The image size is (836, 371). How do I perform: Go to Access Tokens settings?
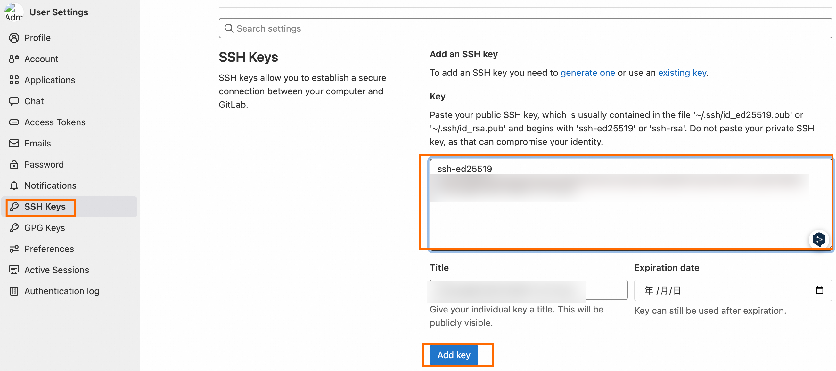[55, 122]
